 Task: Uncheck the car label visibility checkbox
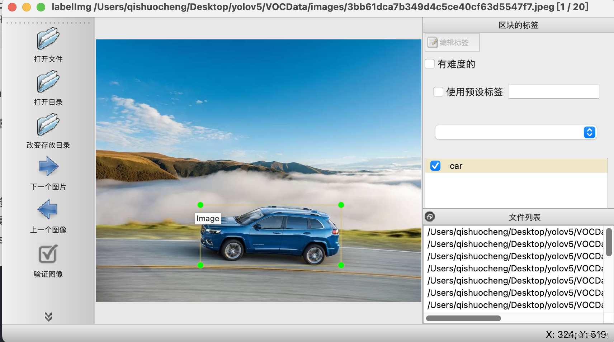pyautogui.click(x=435, y=166)
